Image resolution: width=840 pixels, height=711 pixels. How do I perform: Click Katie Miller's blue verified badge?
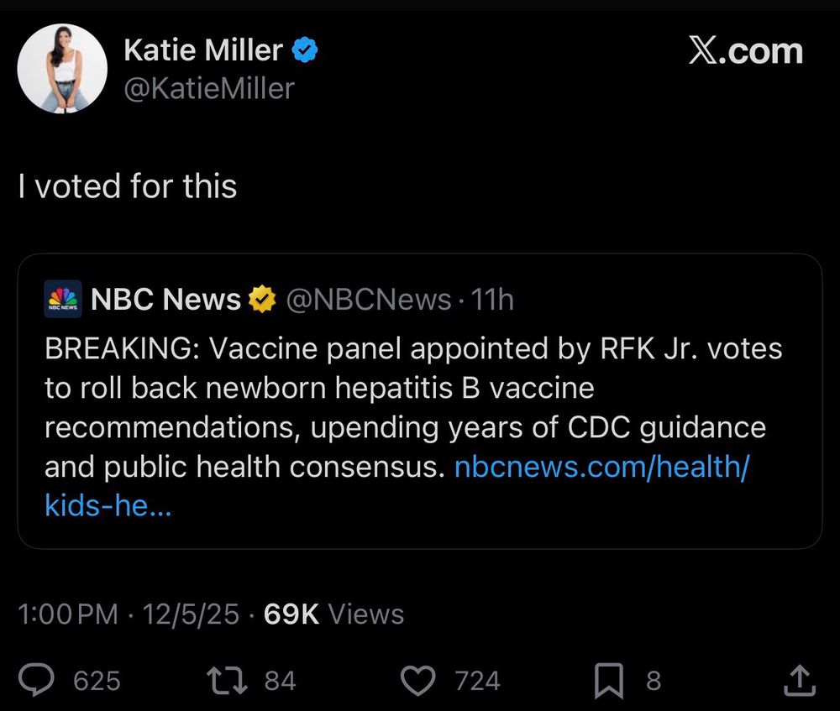(304, 51)
